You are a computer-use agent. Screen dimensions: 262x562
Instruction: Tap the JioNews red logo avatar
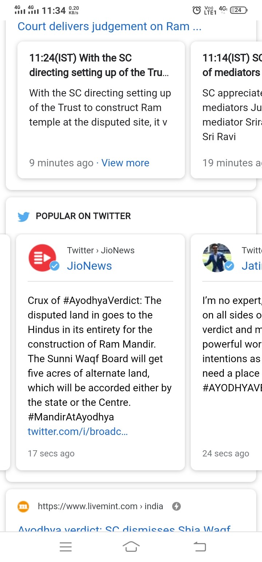point(42,257)
